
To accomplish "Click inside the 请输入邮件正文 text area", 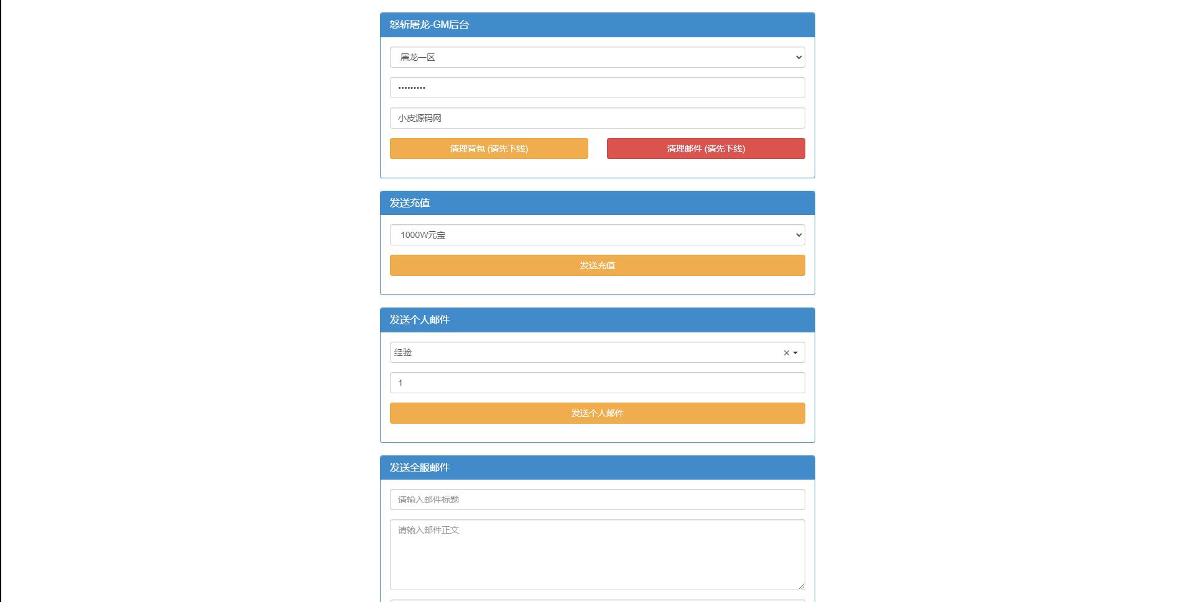I will (x=596, y=553).
